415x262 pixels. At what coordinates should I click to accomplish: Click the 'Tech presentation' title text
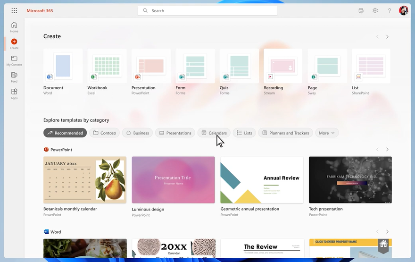(x=326, y=209)
